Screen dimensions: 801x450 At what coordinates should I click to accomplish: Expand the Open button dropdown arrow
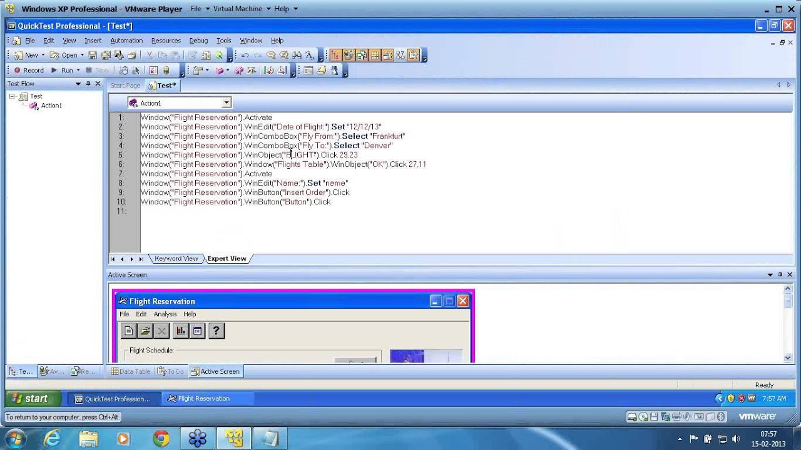pos(82,55)
